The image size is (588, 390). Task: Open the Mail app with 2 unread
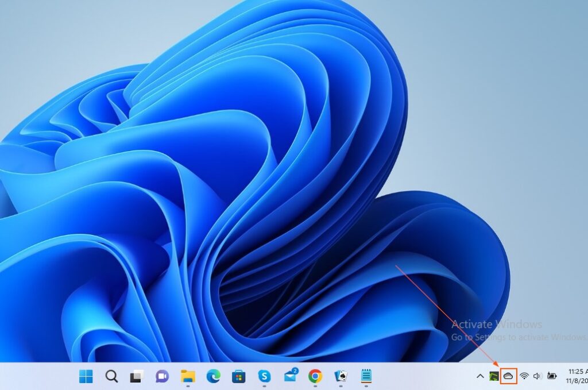tap(291, 376)
